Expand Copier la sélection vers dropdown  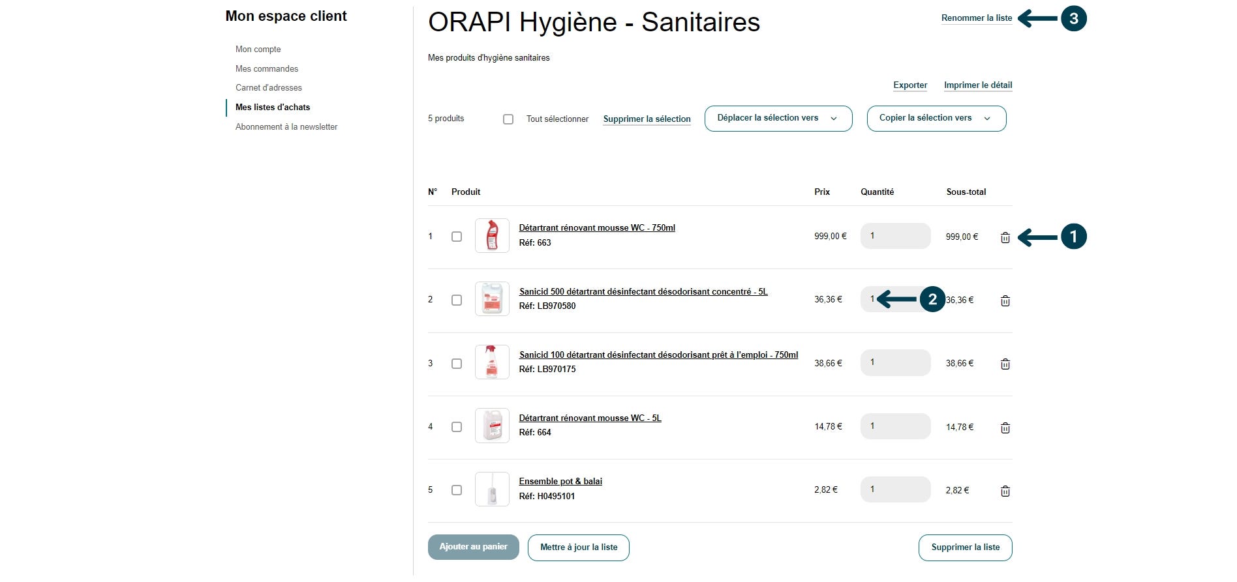[936, 119]
